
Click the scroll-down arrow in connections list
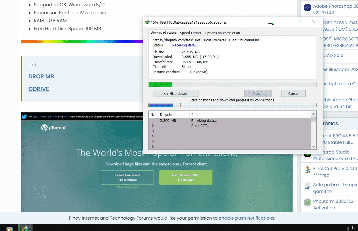[313, 147]
